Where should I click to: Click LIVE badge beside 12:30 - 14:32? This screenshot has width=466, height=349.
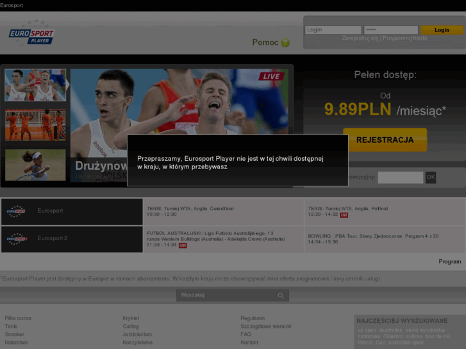344,215
